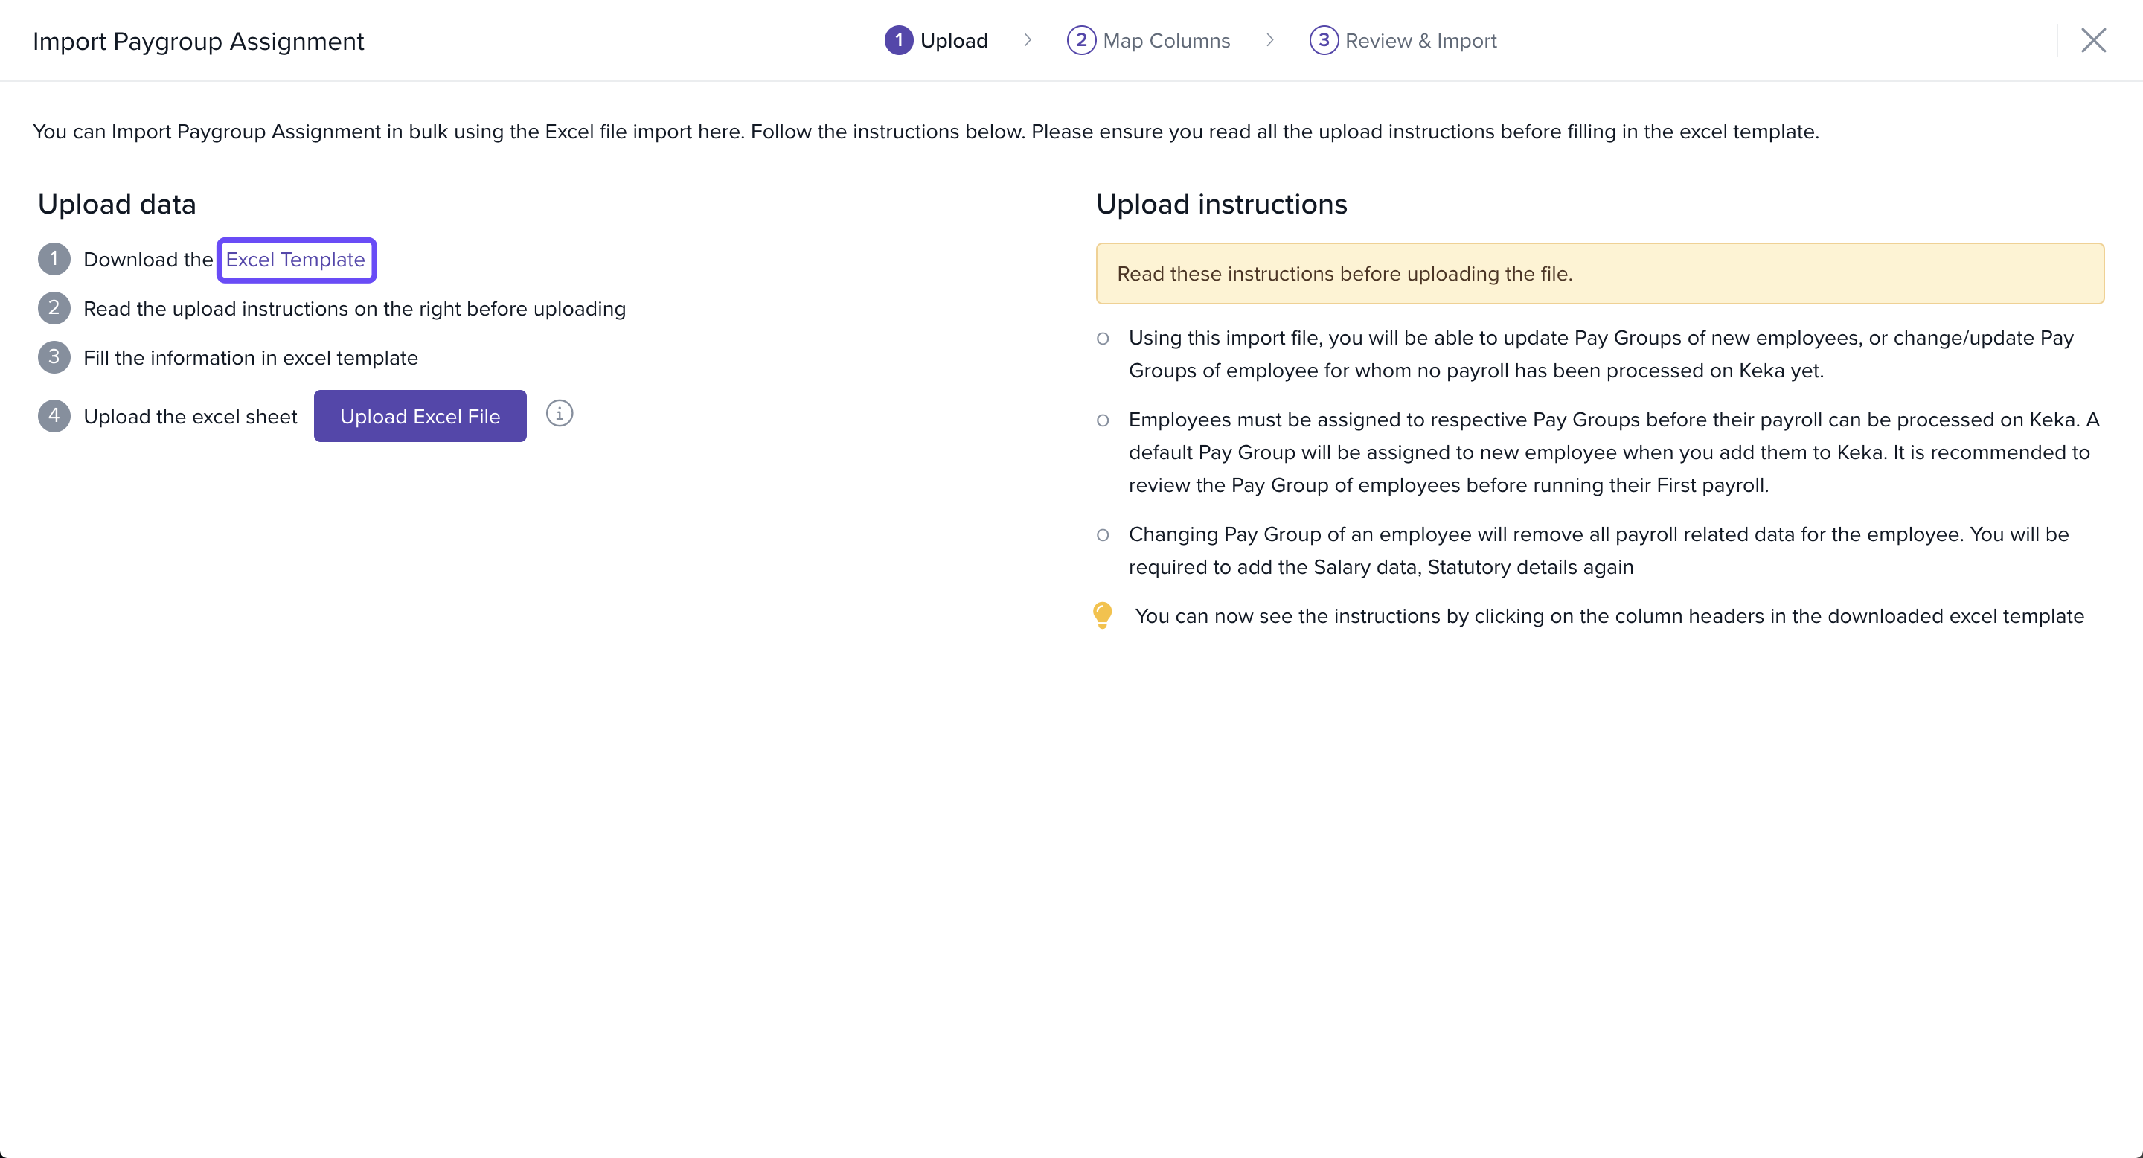Click the yellow 'Read these instructions' banner
This screenshot has width=2143, height=1158.
(x=1600, y=274)
